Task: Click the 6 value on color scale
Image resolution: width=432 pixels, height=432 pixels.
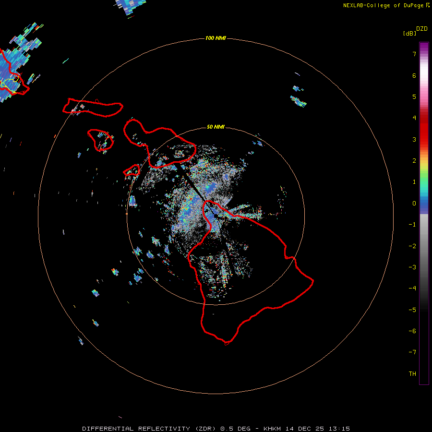Action: 414,75
